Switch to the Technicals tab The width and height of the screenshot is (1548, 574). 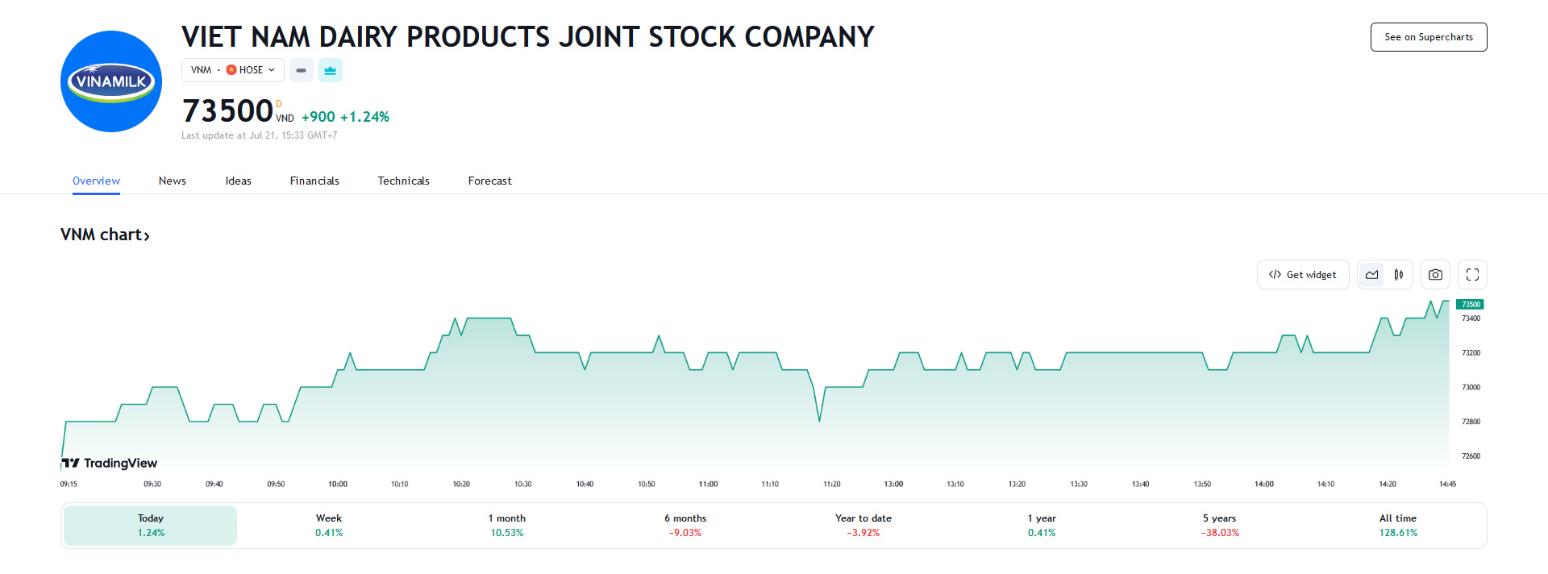(x=403, y=181)
